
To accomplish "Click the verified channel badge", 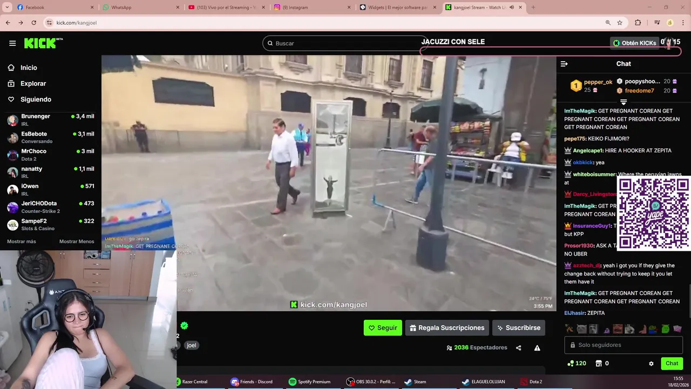I will point(184,326).
